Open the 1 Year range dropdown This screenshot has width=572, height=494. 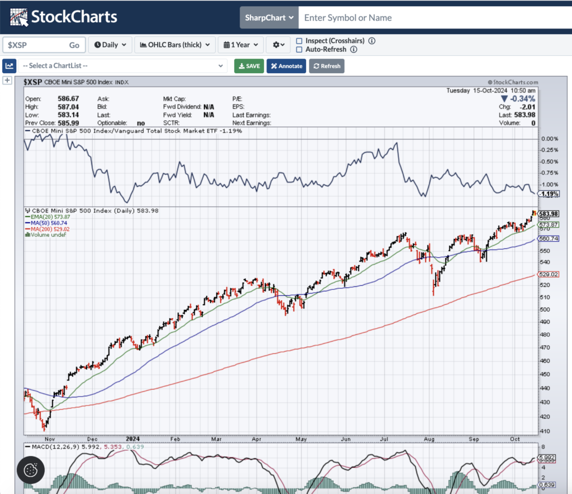[x=240, y=45]
